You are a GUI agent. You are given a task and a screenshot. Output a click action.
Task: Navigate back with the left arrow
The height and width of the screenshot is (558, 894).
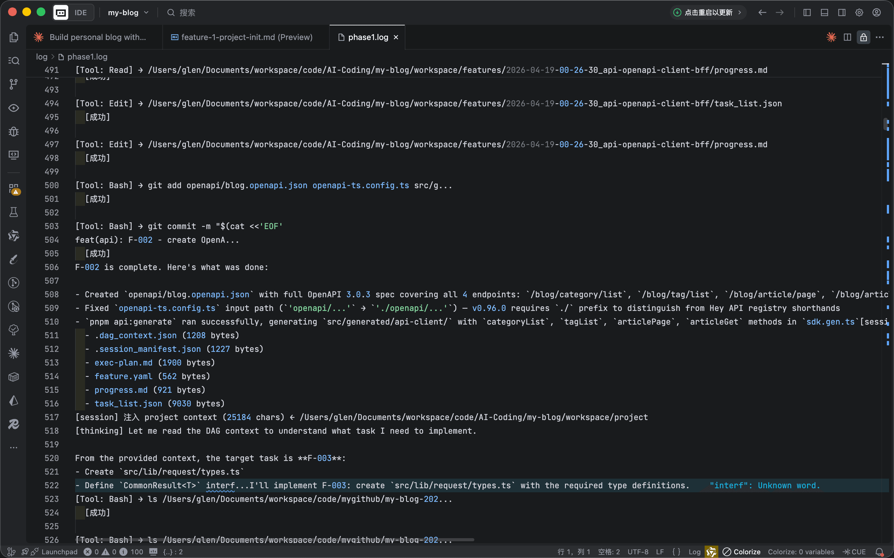point(762,12)
